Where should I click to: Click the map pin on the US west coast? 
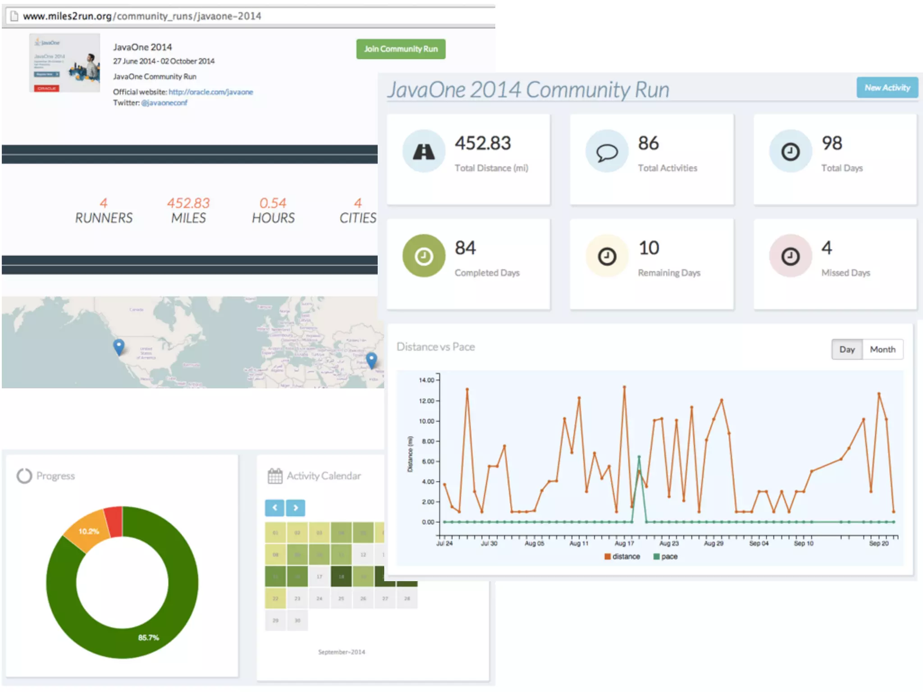point(119,347)
